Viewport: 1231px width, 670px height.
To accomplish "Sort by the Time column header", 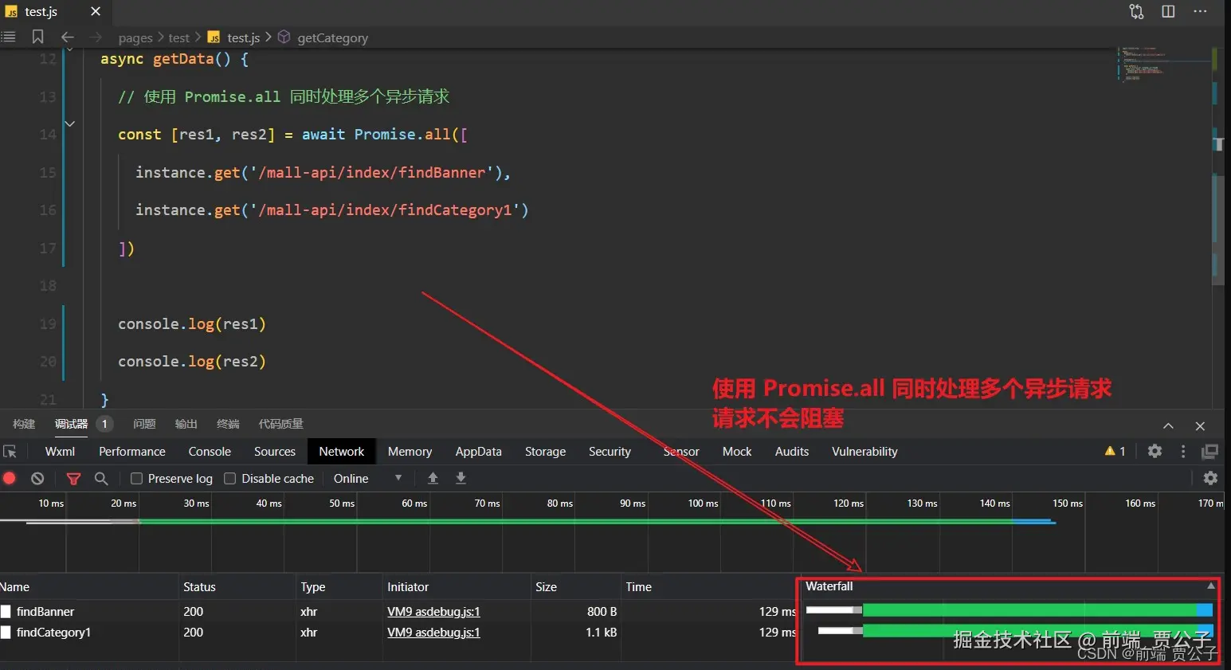I will pos(709,587).
